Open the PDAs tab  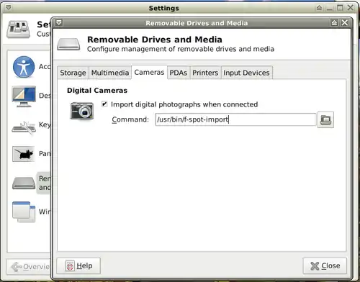pyautogui.click(x=179, y=73)
